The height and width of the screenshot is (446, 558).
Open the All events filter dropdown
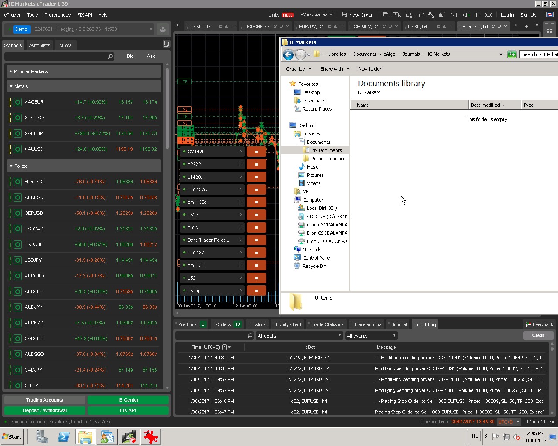point(371,336)
